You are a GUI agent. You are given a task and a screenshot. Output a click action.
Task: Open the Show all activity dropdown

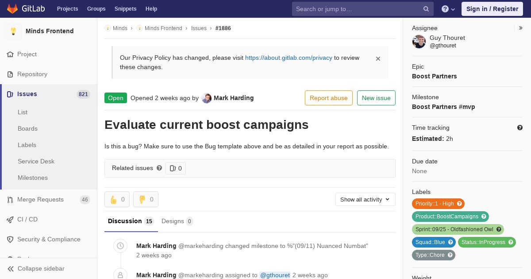pos(365,199)
